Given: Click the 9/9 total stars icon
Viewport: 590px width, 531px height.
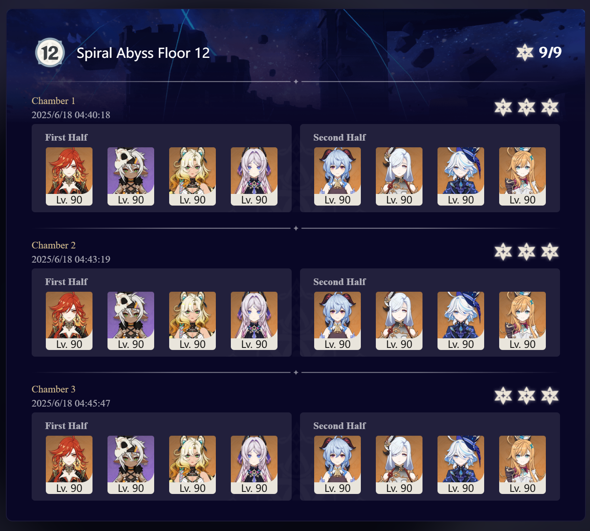Looking at the screenshot, I should (525, 52).
